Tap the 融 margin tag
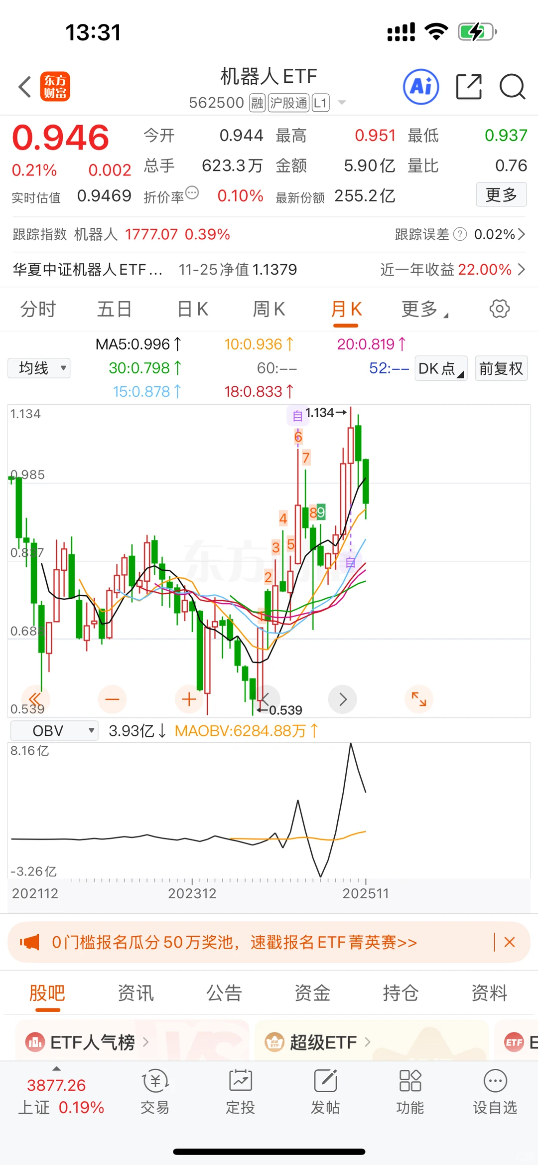The height and width of the screenshot is (1165, 538). pos(257,103)
